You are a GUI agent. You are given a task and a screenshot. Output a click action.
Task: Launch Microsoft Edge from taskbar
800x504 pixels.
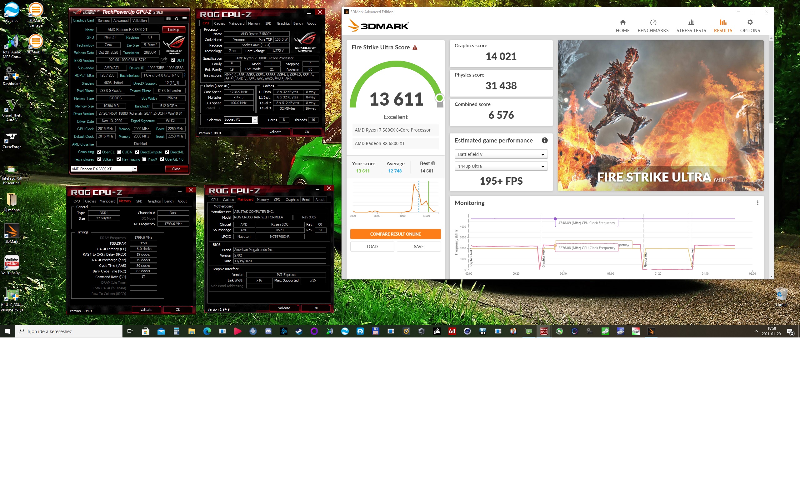click(x=207, y=331)
